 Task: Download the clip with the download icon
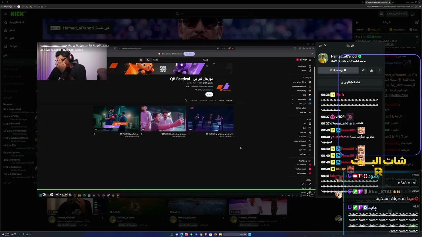click(371, 70)
